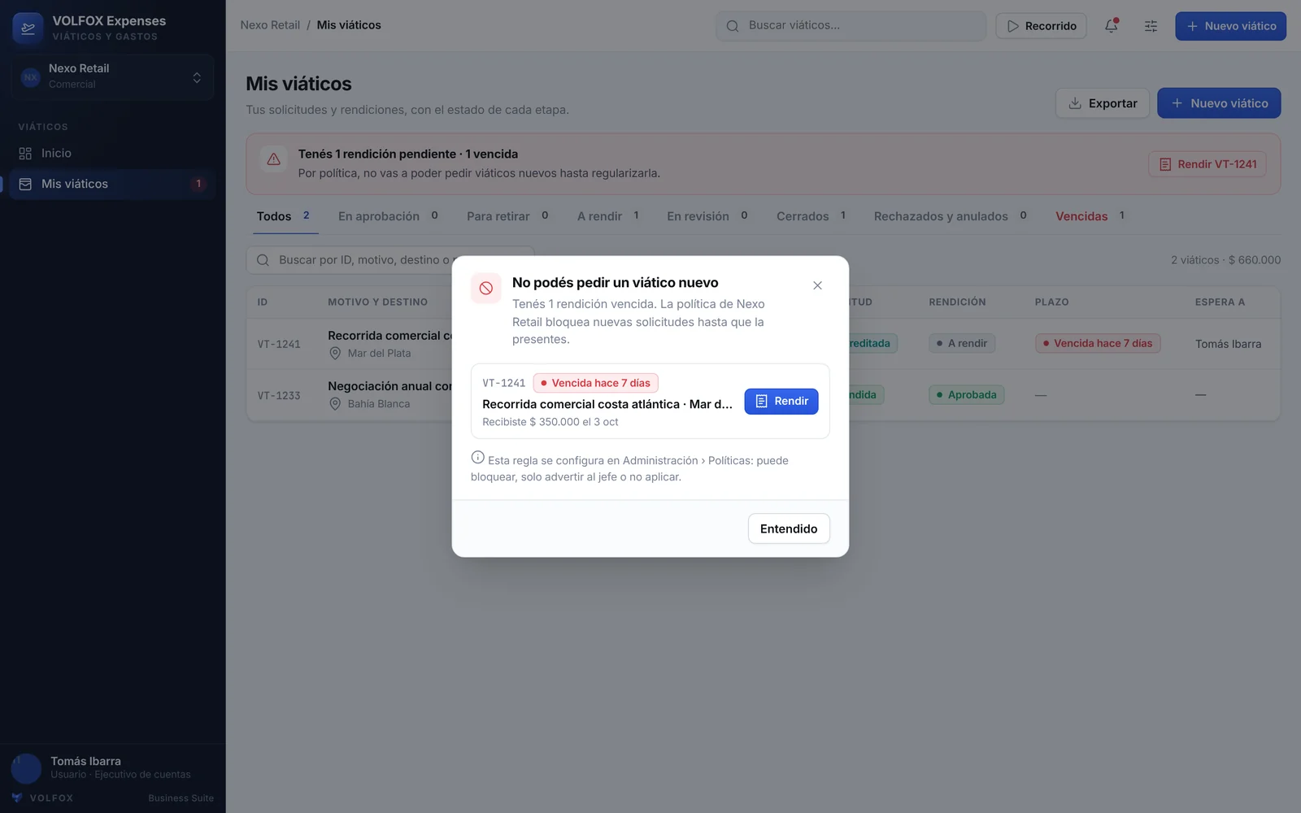Click the Mis viáticos sidebar icon
The image size is (1301, 813).
coord(25,184)
